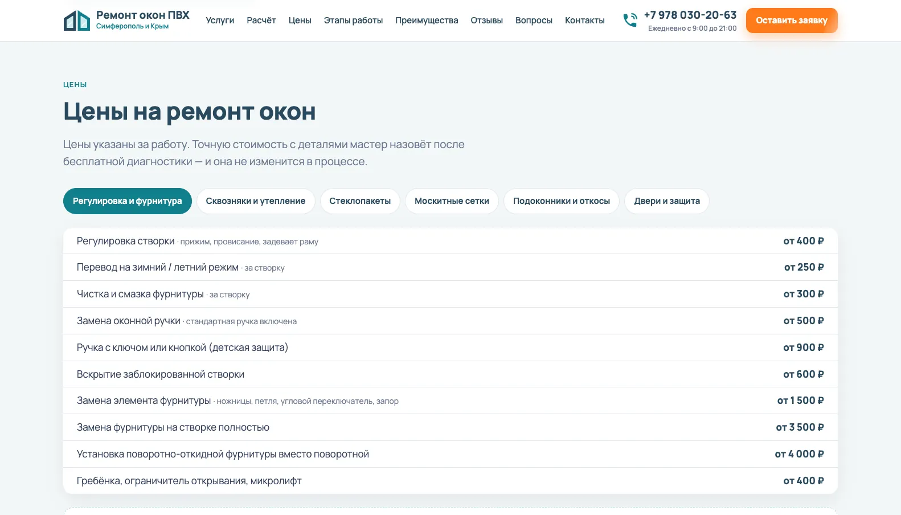Click the phone handset icon
This screenshot has height=515, width=901.
(630, 21)
